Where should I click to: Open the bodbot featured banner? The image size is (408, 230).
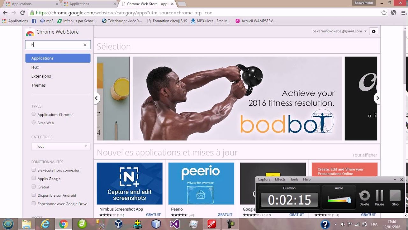pos(237,98)
